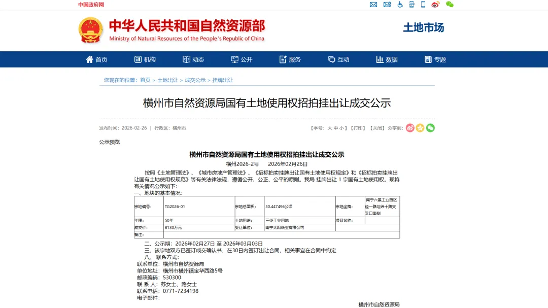
Task: Click the contact names 苏女士、路女士
Action: pyautogui.click(x=179, y=284)
